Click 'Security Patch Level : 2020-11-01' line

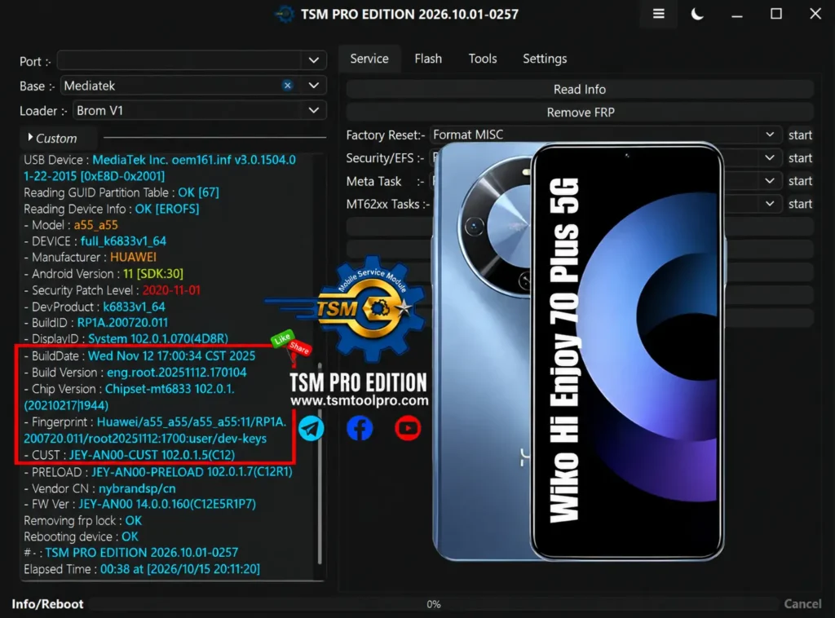112,290
